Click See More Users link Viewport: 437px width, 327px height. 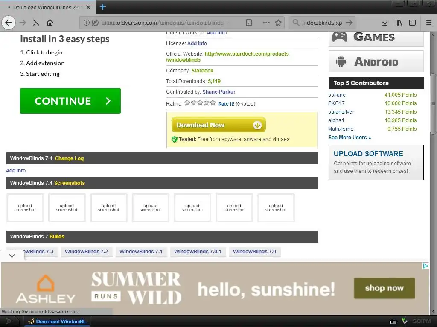(x=350, y=138)
